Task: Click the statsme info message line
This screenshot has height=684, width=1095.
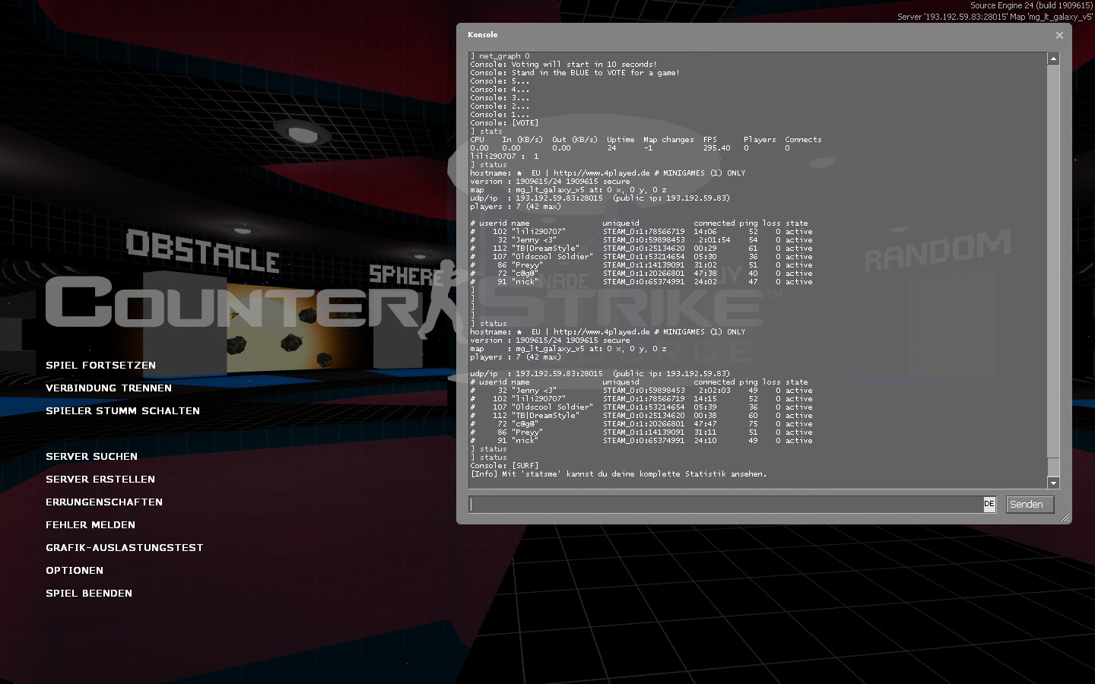Action: click(618, 474)
